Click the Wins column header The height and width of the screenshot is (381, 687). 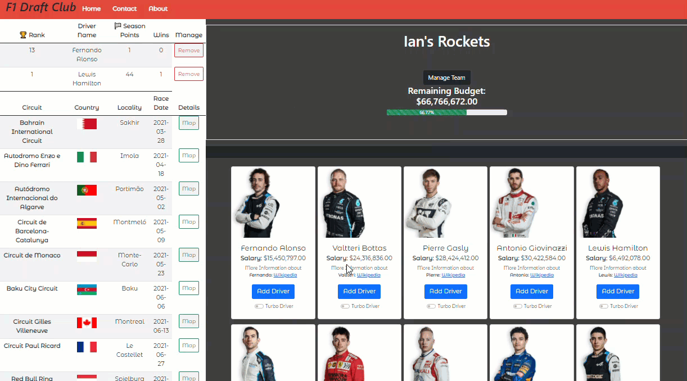161,35
